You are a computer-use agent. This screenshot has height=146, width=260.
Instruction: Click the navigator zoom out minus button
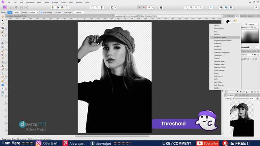[231, 99]
